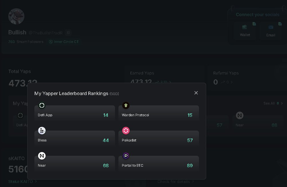Click the Stake KAITO link
The image size is (287, 187).
[x=23, y=182]
